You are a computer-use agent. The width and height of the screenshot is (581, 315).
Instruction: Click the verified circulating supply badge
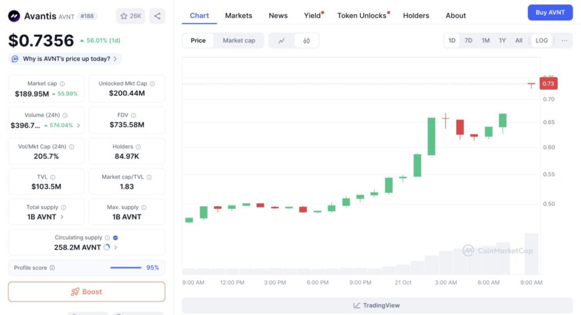pyautogui.click(x=115, y=238)
